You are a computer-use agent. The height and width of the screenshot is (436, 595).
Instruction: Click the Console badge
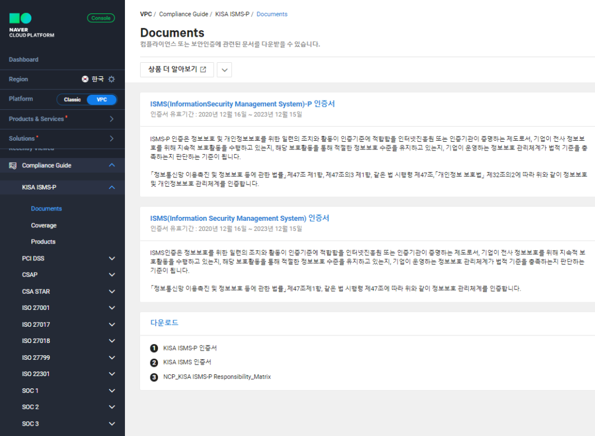tap(101, 18)
